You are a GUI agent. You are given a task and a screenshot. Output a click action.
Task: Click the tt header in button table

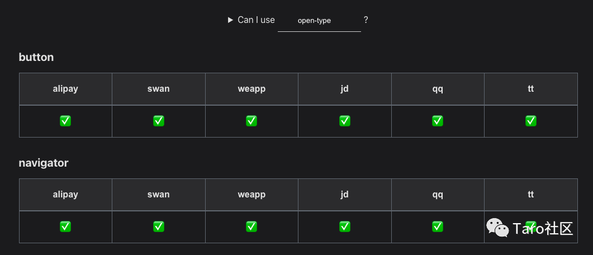click(x=530, y=89)
